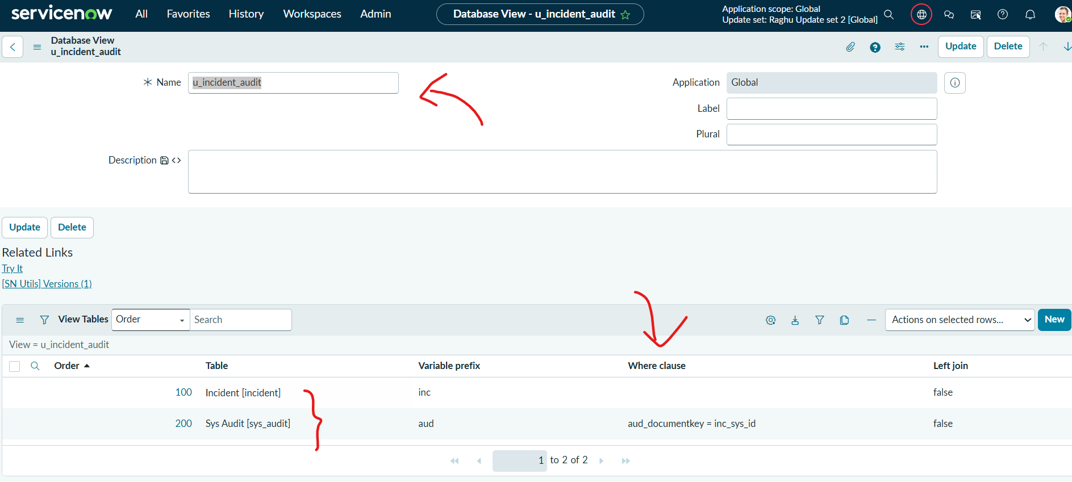Click the Label input field
Viewport: 1072px width, 482px height.
pos(832,109)
